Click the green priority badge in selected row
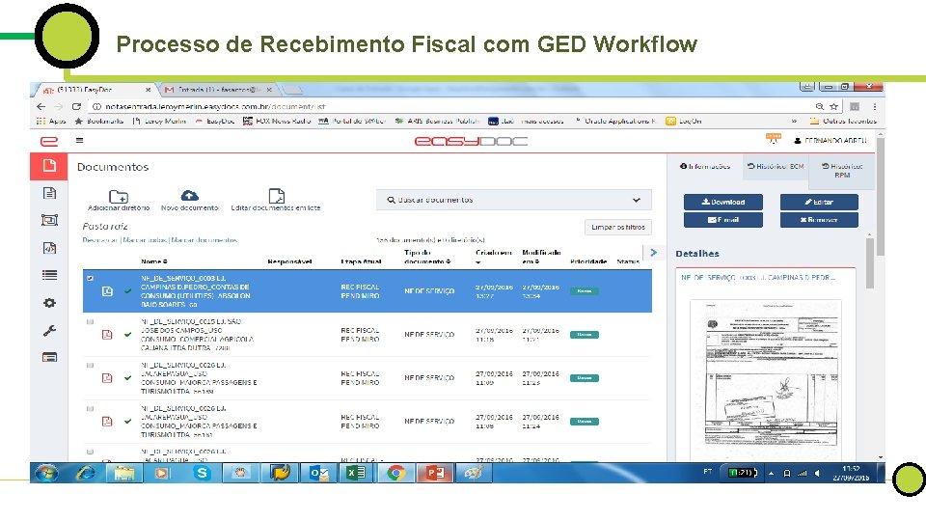Viewport: 926px width, 521px height. (x=585, y=291)
